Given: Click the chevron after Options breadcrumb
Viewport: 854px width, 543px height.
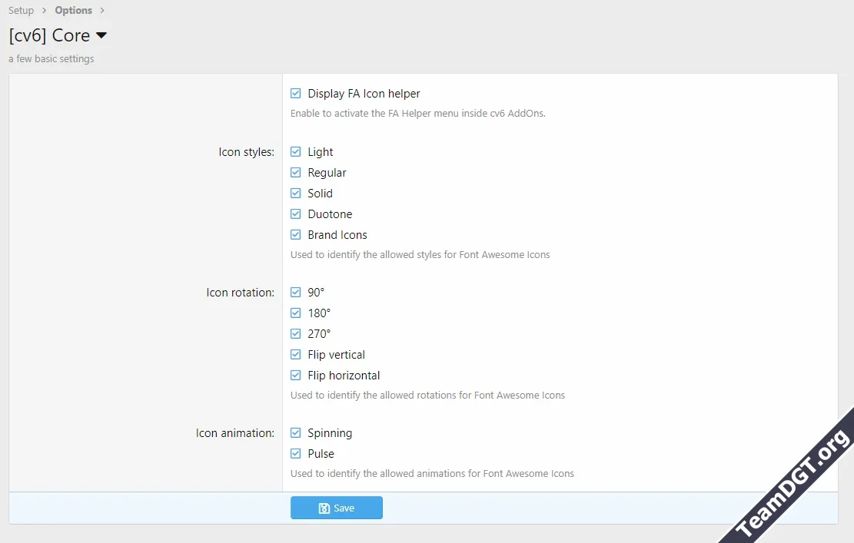Looking at the screenshot, I should pos(102,11).
